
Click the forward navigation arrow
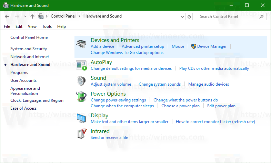click(x=17, y=17)
